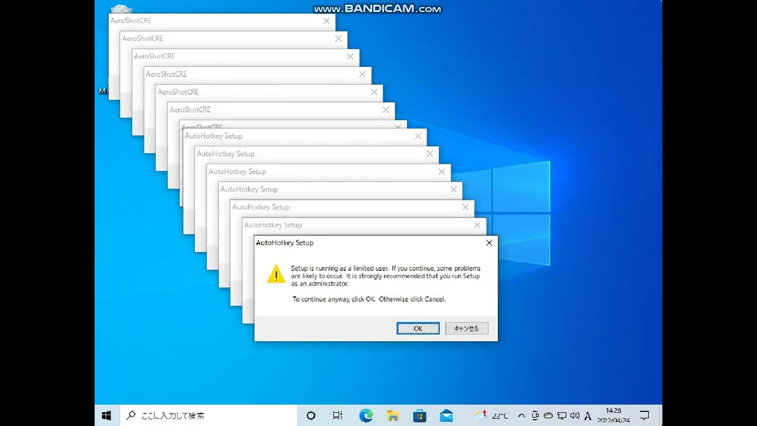This screenshot has height=426, width=757.
Task: Open the clock showing 14:28
Action: (x=613, y=415)
